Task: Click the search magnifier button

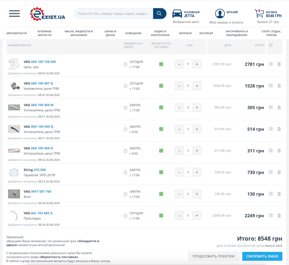Action: 160,14
